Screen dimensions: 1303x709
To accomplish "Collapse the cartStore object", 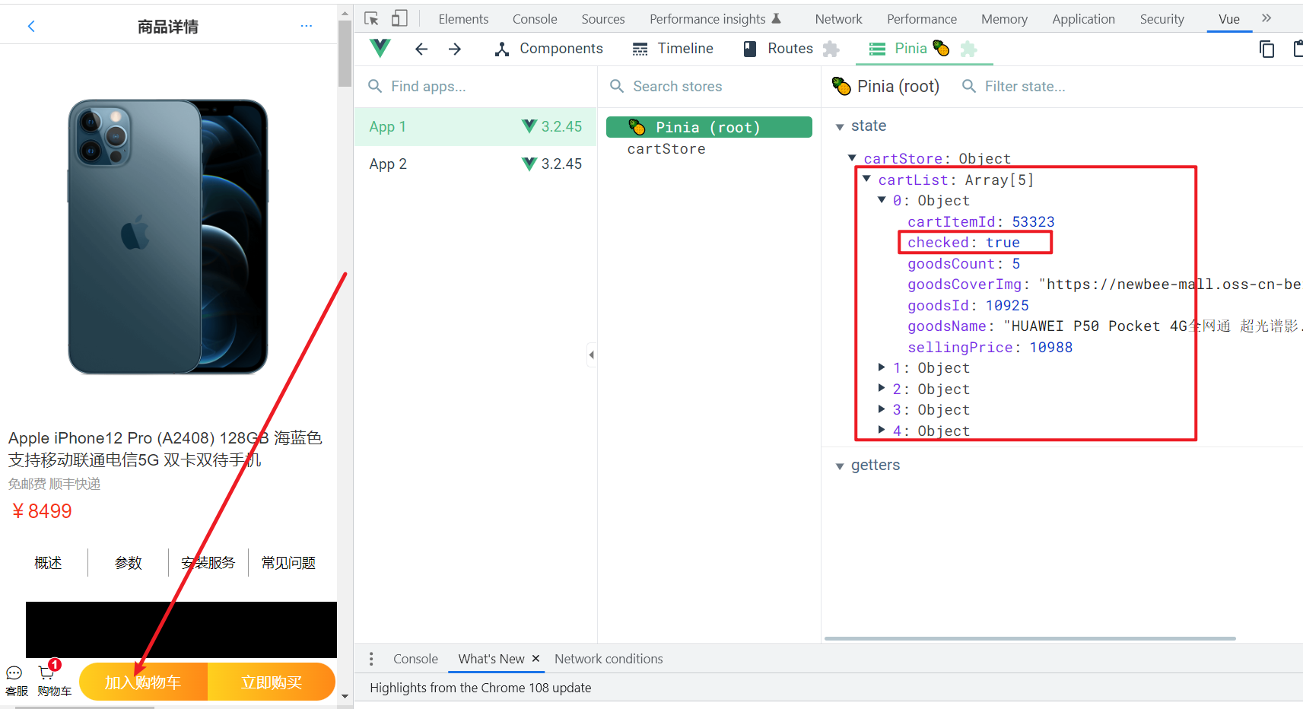I will click(852, 158).
